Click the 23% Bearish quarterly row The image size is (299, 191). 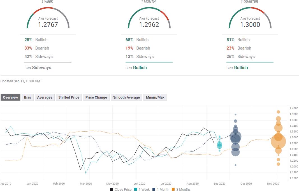pyautogui.click(x=239, y=48)
